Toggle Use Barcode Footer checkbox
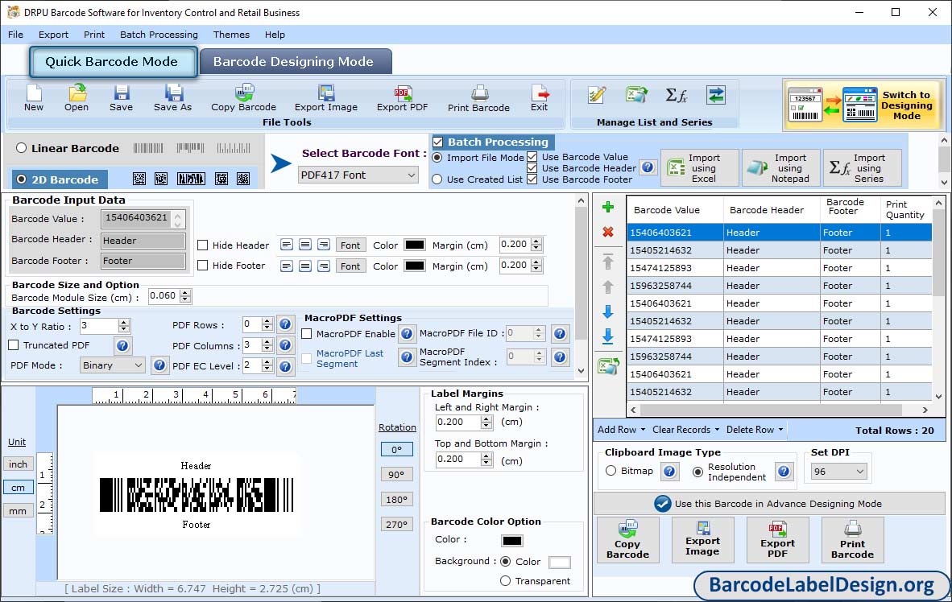This screenshot has width=952, height=602. point(532,179)
